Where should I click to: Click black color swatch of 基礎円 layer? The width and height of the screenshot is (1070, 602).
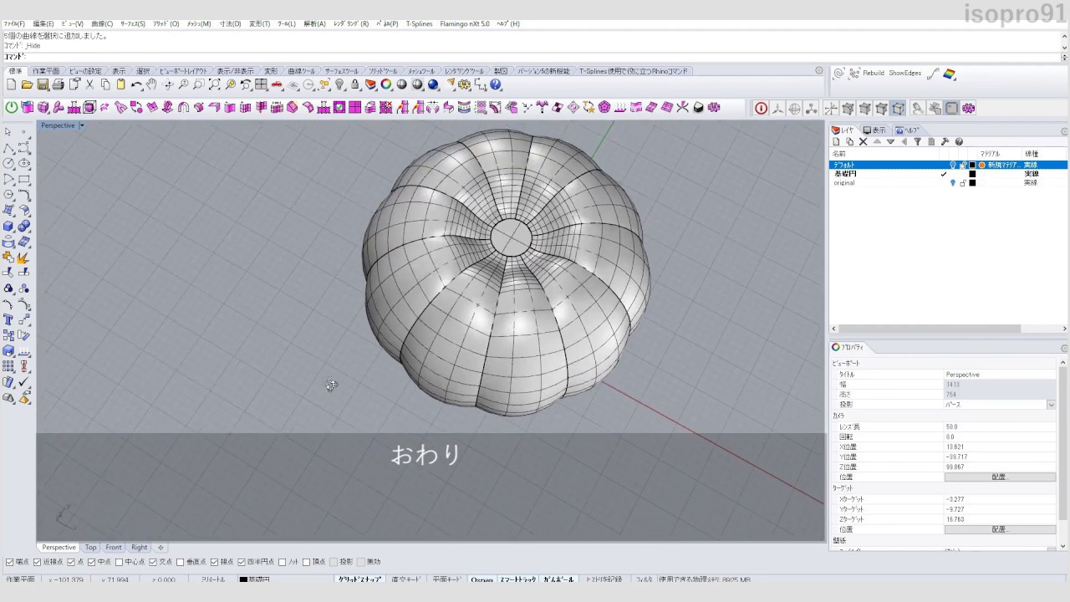972,174
